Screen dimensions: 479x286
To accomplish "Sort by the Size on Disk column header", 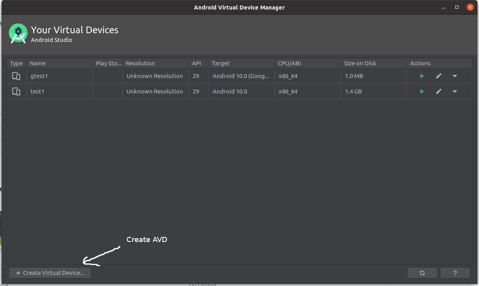I will pos(374,63).
